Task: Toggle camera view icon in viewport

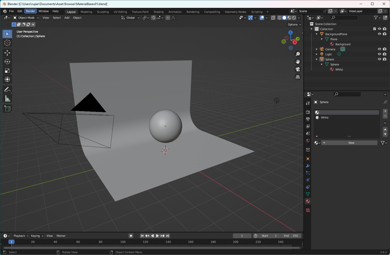Action: (x=298, y=69)
